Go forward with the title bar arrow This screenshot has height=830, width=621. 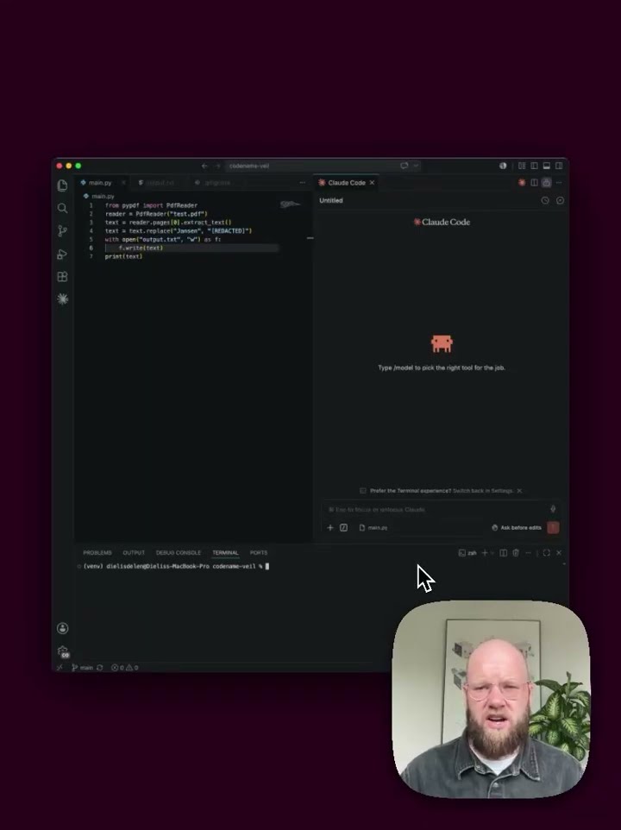217,166
